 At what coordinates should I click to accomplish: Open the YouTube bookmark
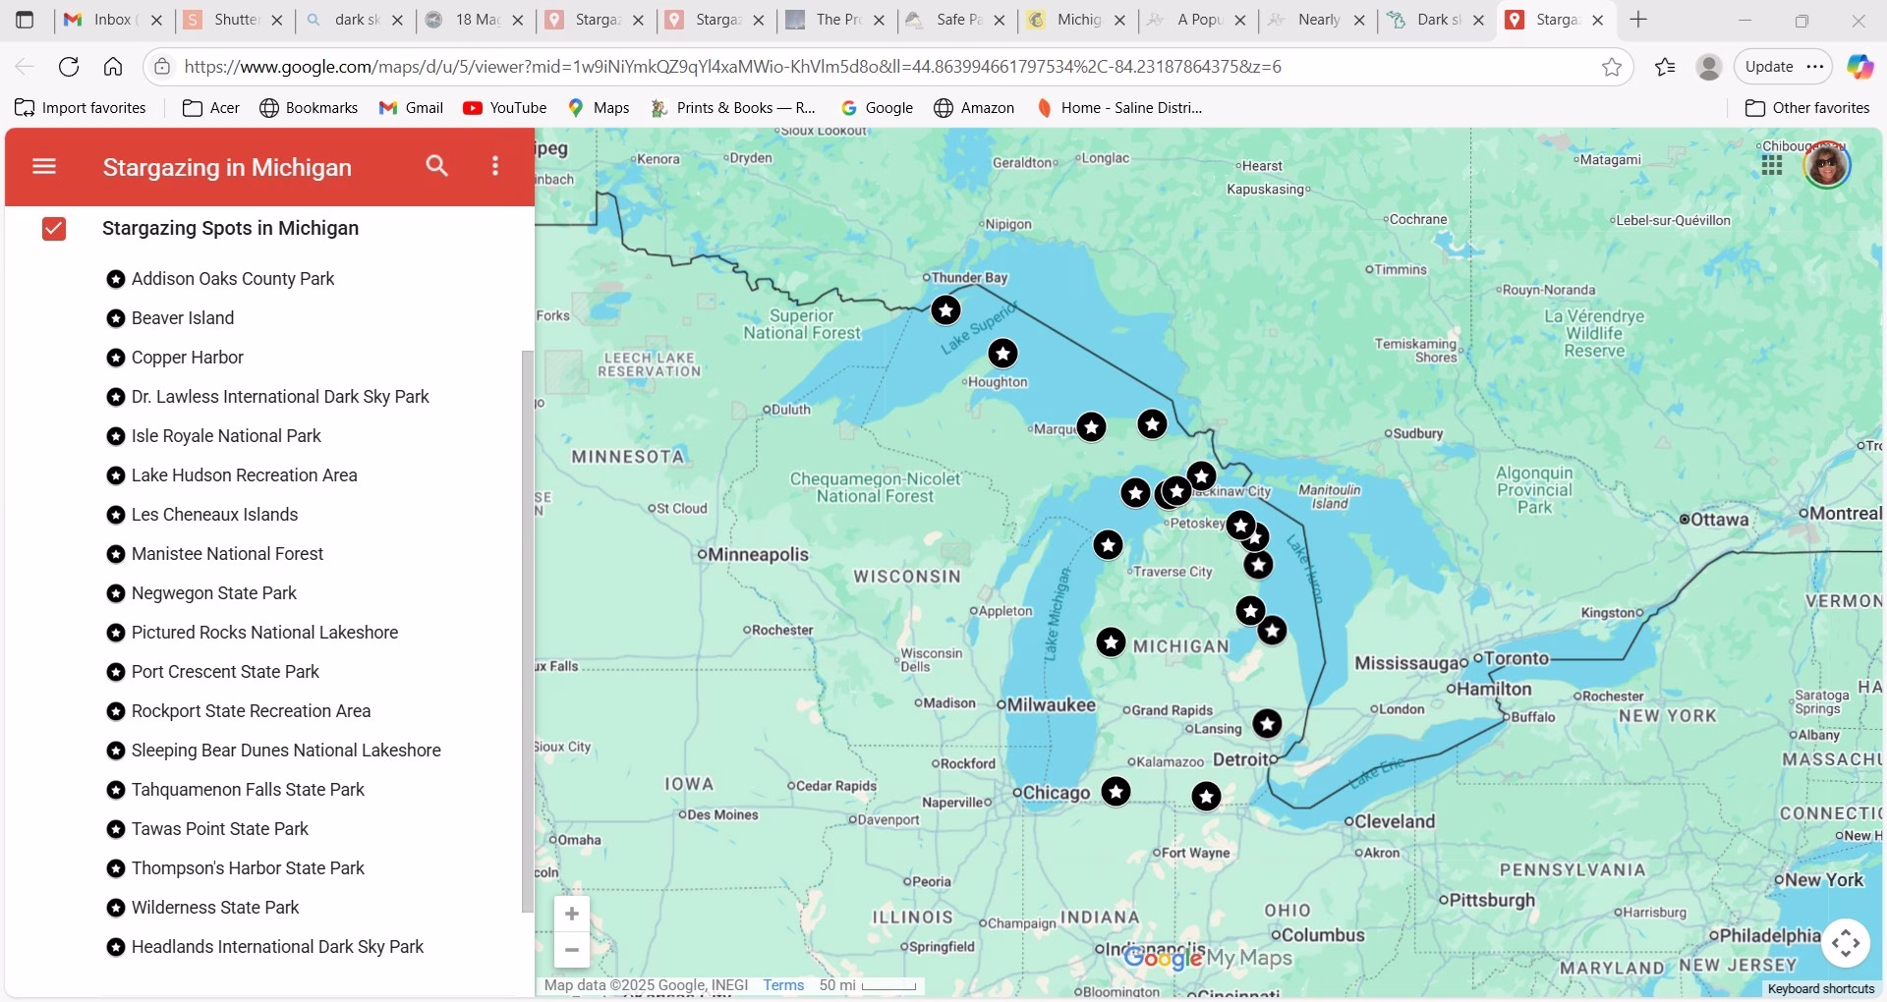click(504, 108)
